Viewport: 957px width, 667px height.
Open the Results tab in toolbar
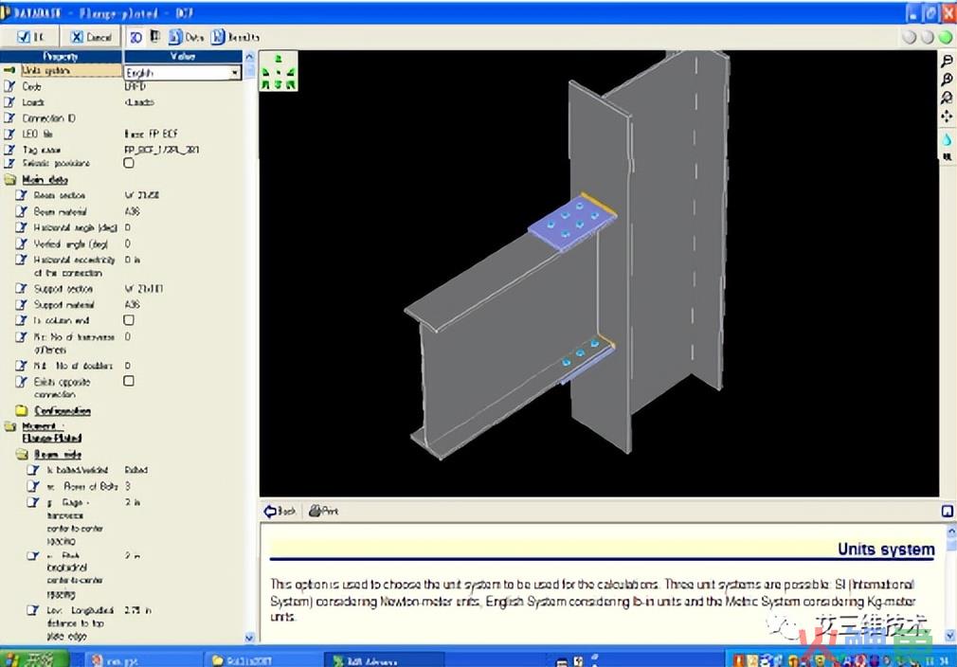pyautogui.click(x=236, y=37)
